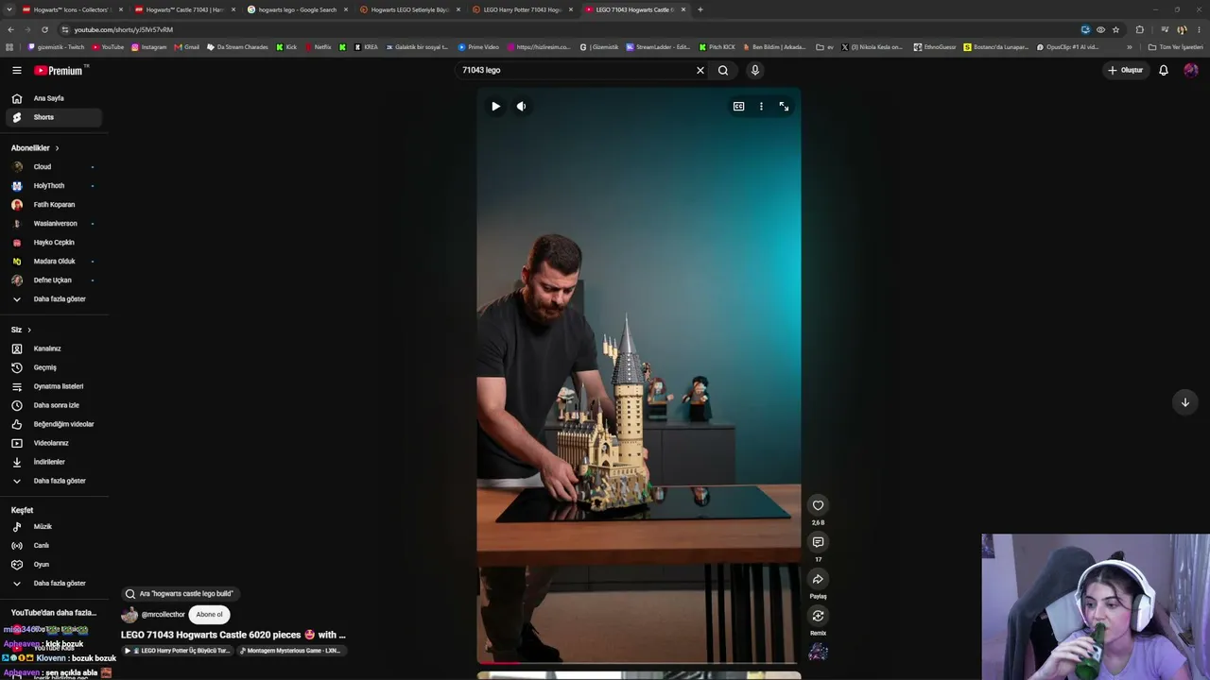Screen dimensions: 1210x680
Task: Open the Defne Uçkan channel
Action: (x=53, y=280)
